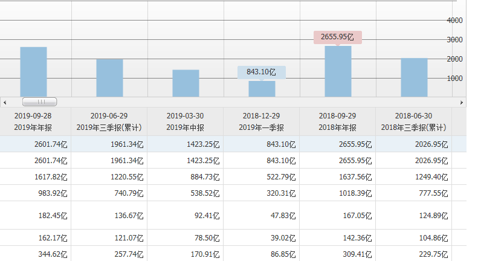Click the right scroll arrow under the chart
Image resolution: width=478 pixels, height=261 pixels.
click(x=462, y=102)
